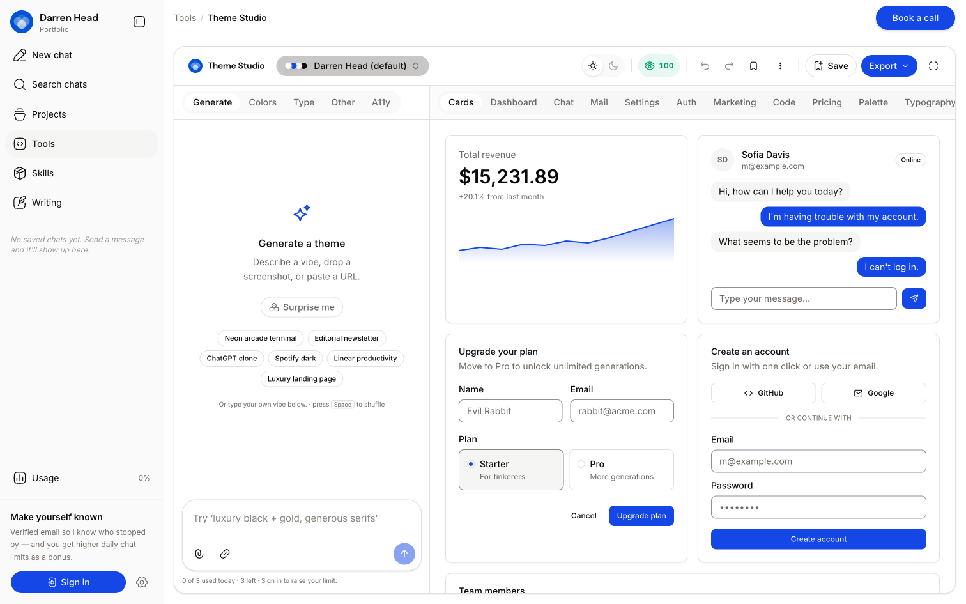Open settings gear next to Sign in
The height and width of the screenshot is (604, 966).
(142, 582)
